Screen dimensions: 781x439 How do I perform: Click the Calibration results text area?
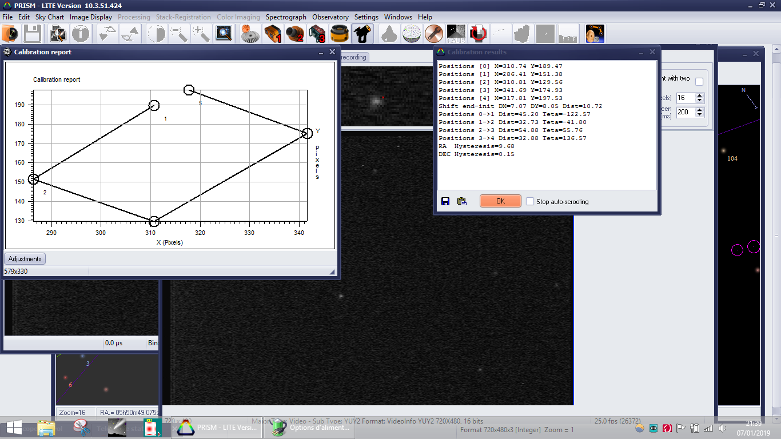click(x=547, y=125)
